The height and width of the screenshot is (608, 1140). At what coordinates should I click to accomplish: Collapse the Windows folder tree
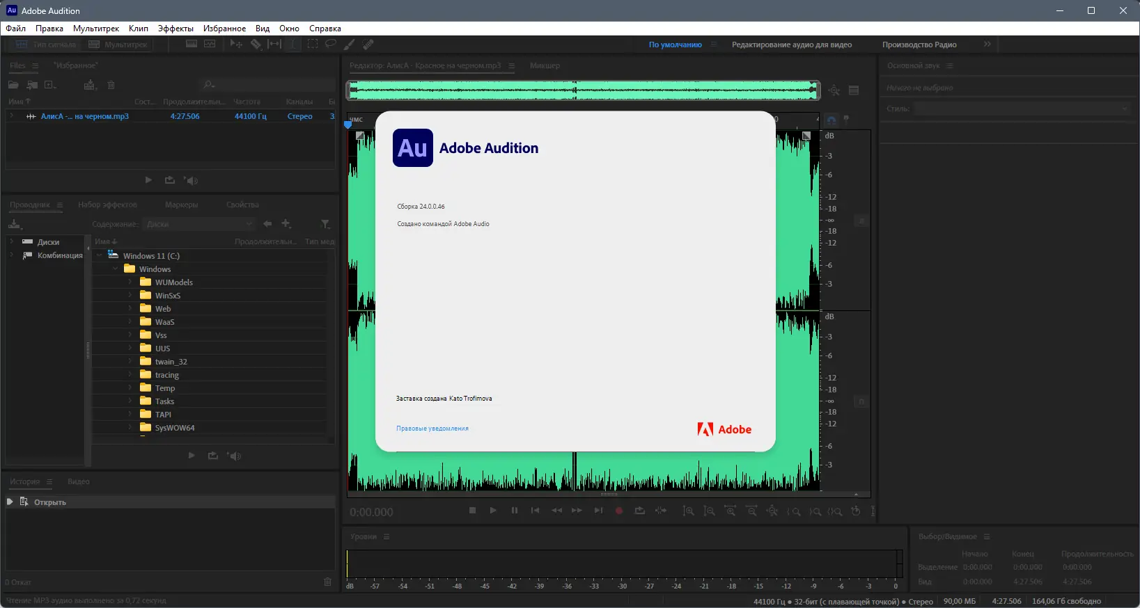pyautogui.click(x=115, y=269)
